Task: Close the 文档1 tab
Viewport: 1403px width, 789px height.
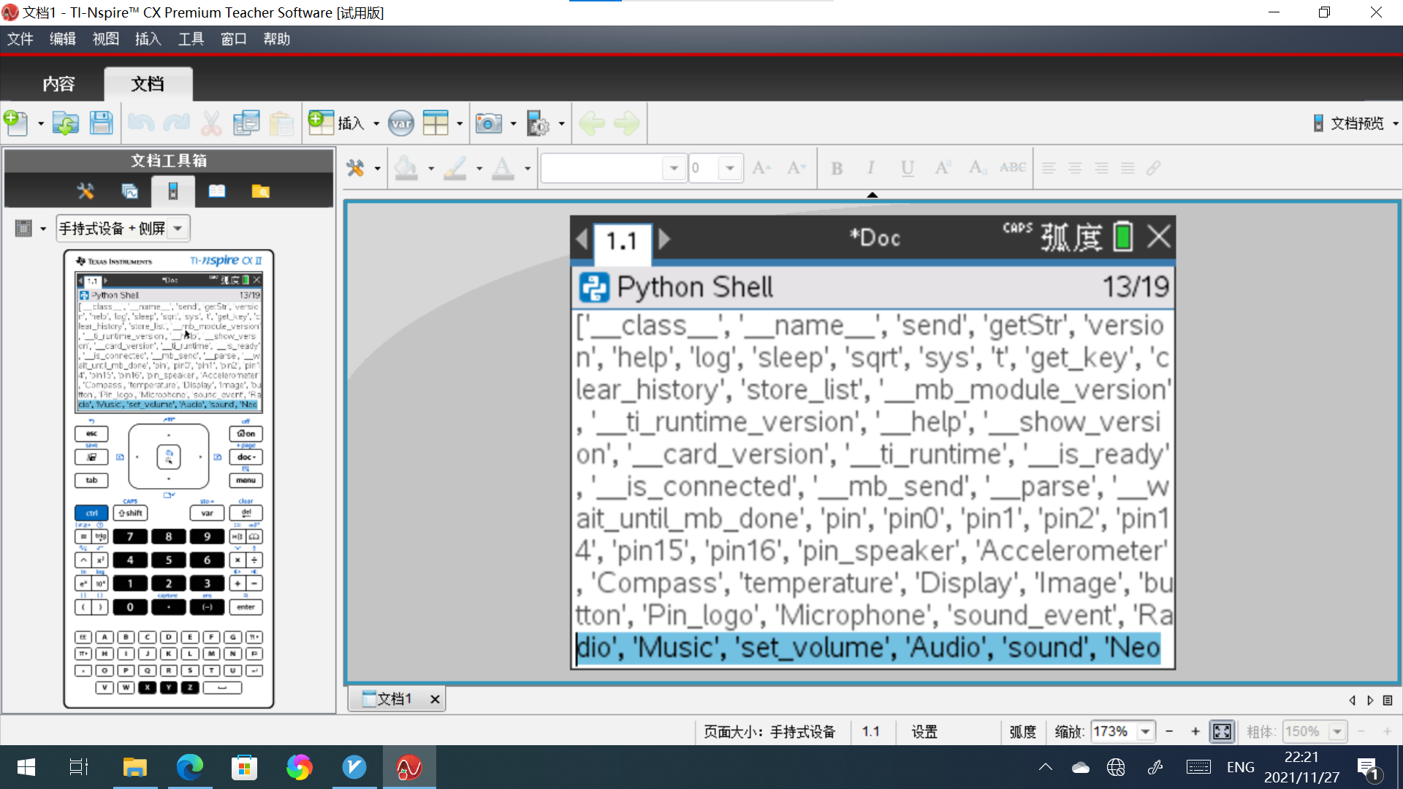Action: (x=435, y=699)
